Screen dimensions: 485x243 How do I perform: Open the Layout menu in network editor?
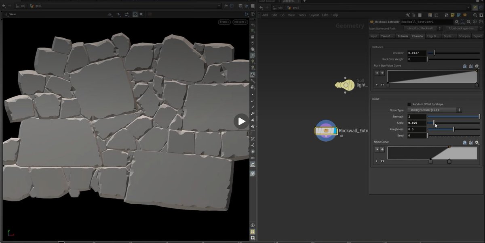[x=314, y=15]
